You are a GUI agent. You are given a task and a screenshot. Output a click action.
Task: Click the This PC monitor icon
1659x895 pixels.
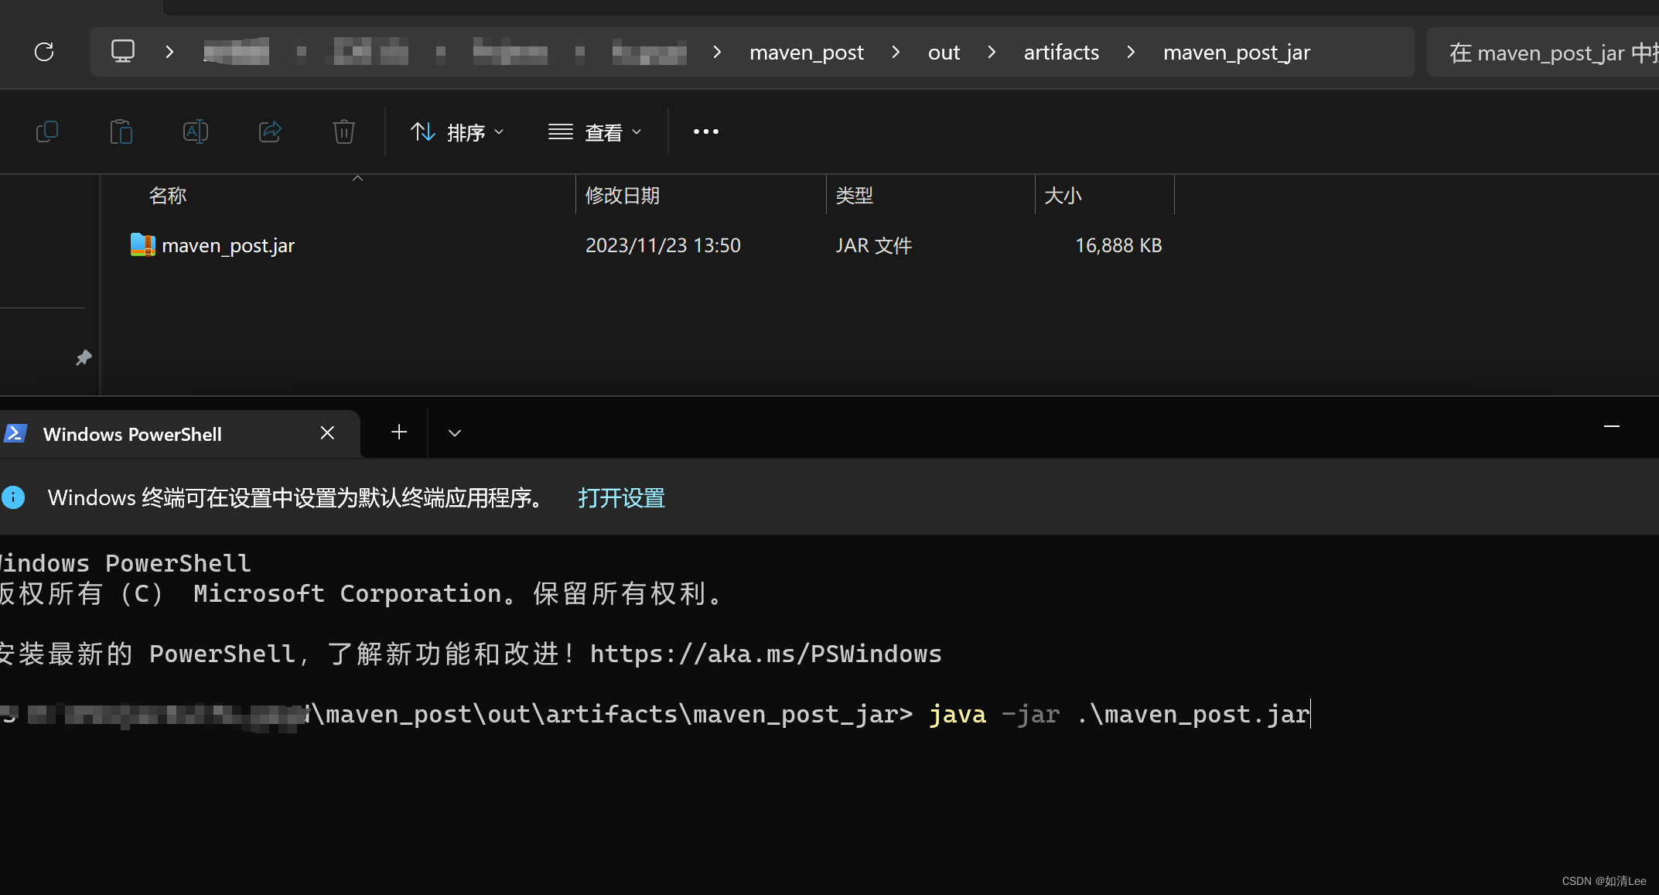pos(123,52)
